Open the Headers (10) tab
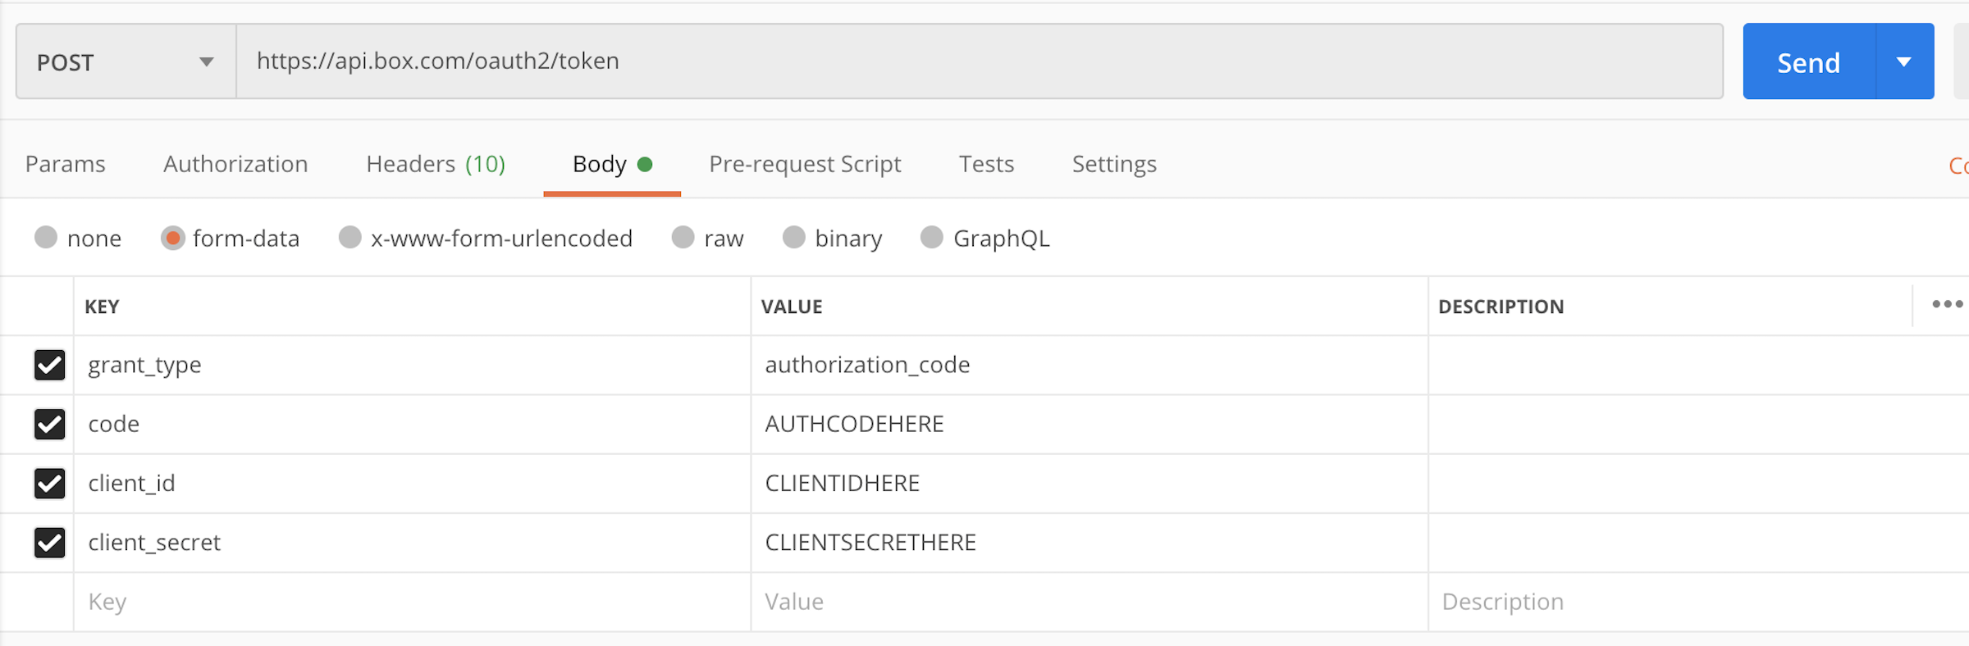Image resolution: width=1969 pixels, height=646 pixels. point(436,164)
